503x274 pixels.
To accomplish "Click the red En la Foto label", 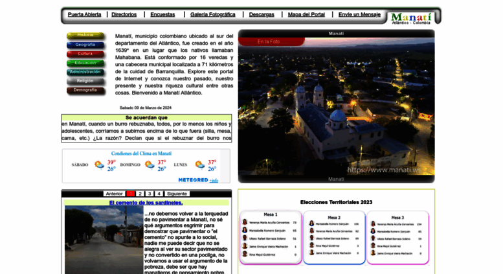I will click(271, 41).
